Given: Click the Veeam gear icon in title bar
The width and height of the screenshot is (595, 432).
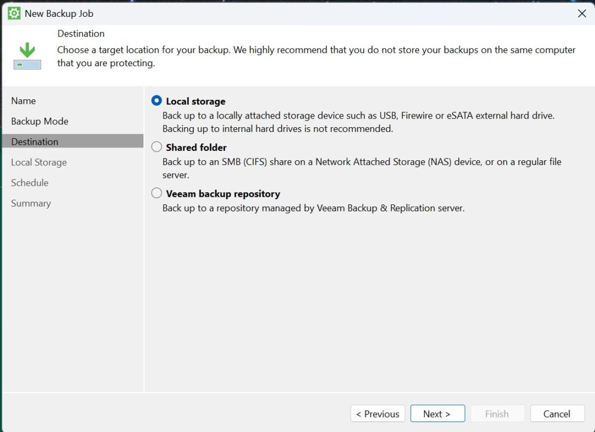Looking at the screenshot, I should [x=14, y=13].
